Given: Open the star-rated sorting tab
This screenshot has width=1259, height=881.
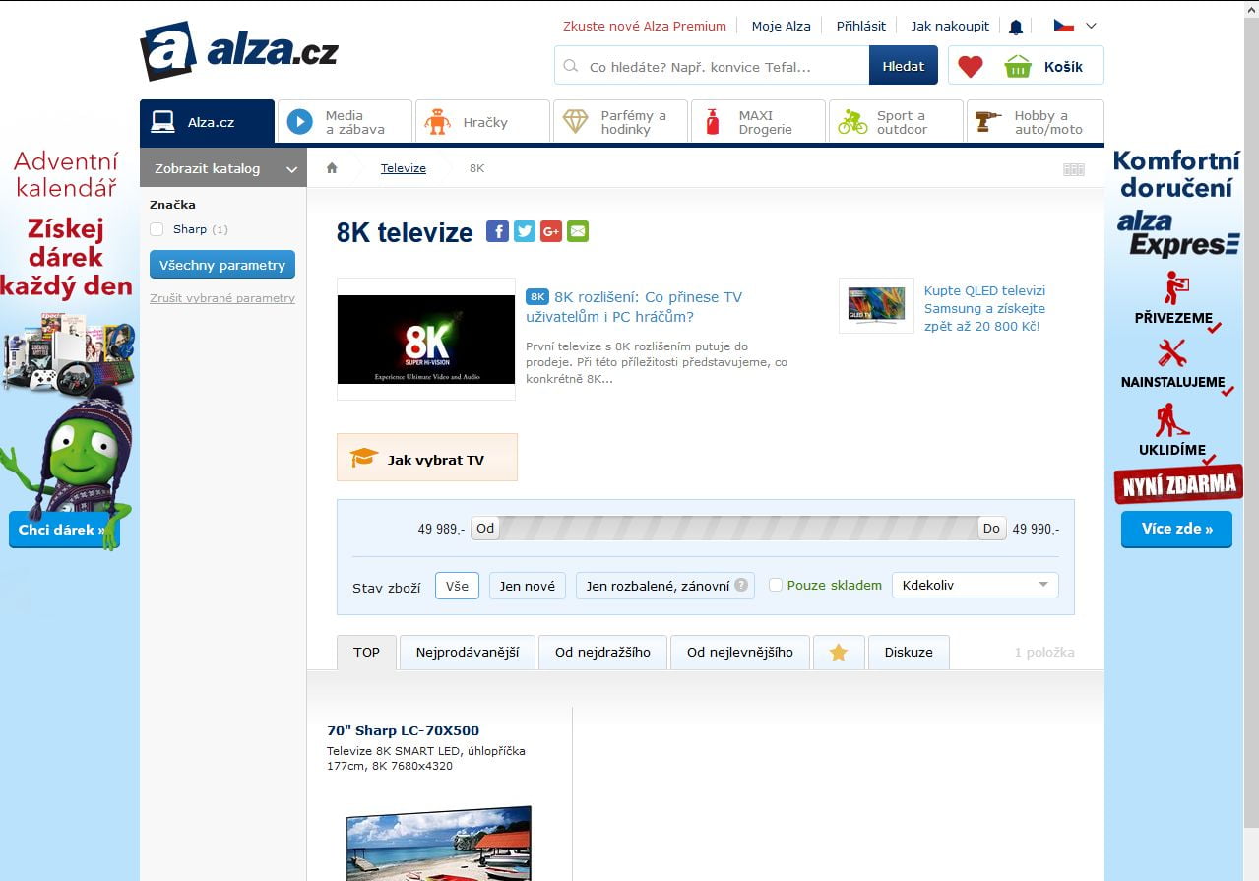Looking at the screenshot, I should [839, 653].
